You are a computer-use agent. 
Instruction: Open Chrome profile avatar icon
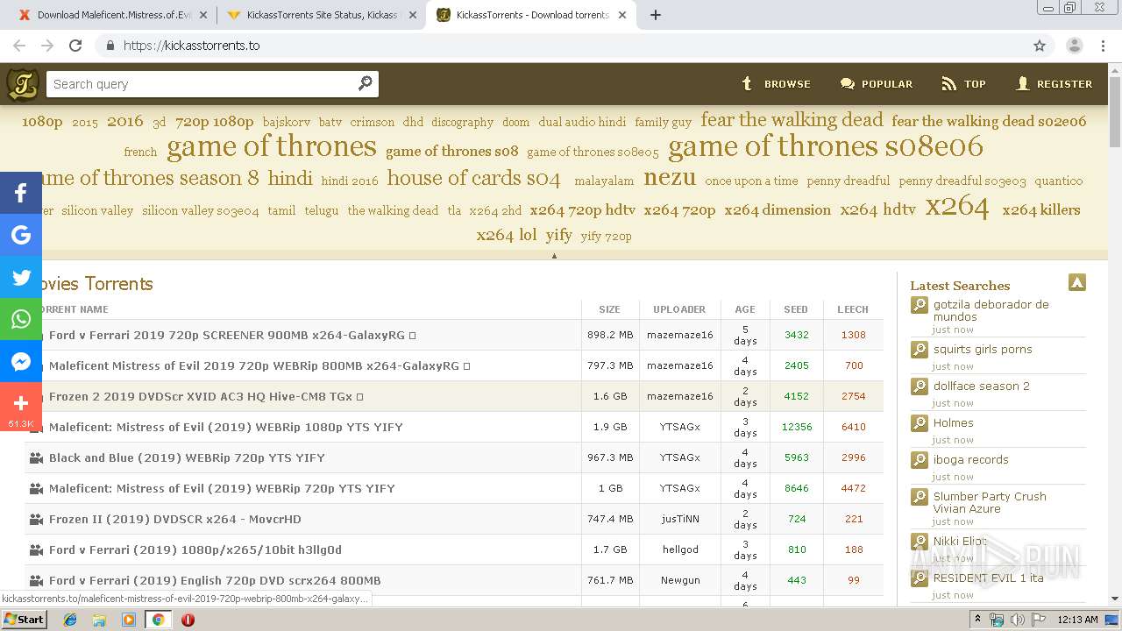coord(1074,46)
